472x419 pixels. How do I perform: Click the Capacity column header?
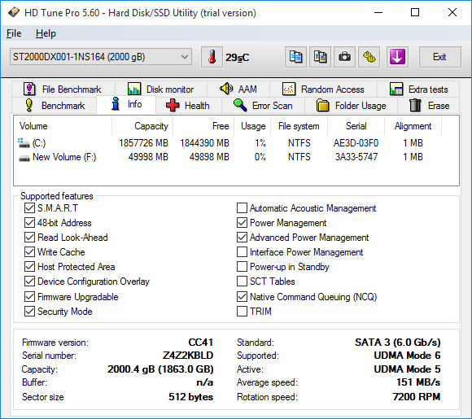coord(142,126)
